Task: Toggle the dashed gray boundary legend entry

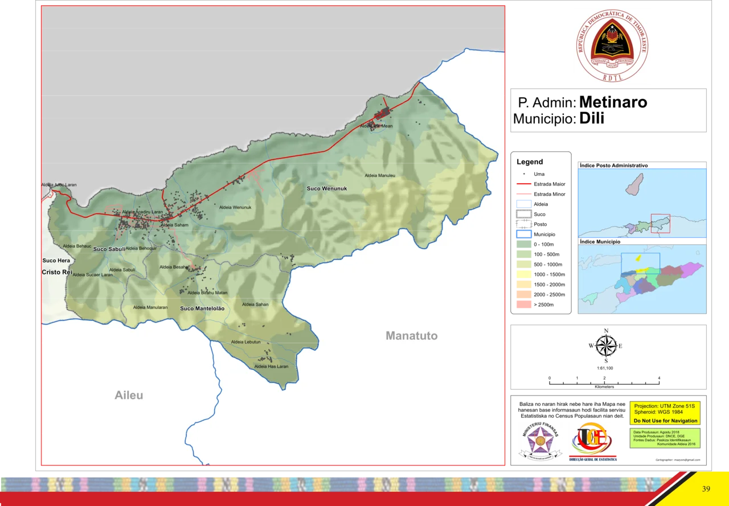Action: (524, 213)
